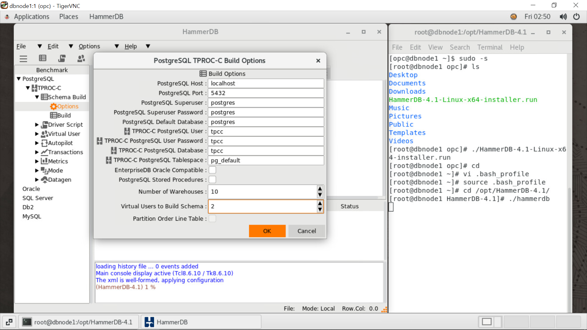Tick the Partition Order Line Table checkbox
Viewport: 587px width, 330px height.
212,218
